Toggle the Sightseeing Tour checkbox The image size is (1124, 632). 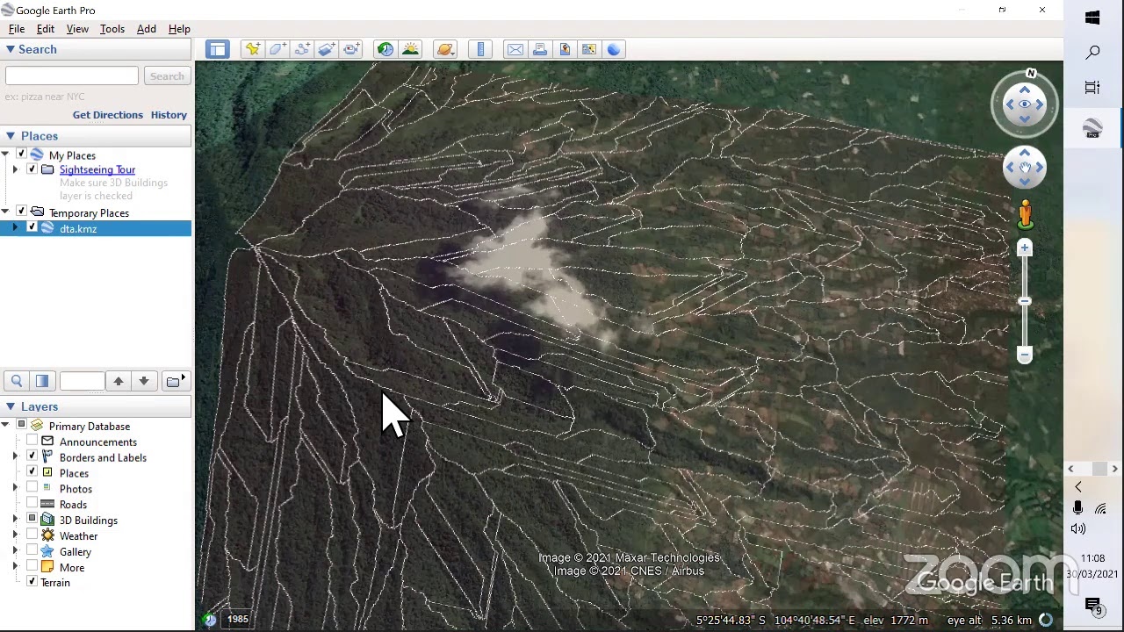point(32,169)
